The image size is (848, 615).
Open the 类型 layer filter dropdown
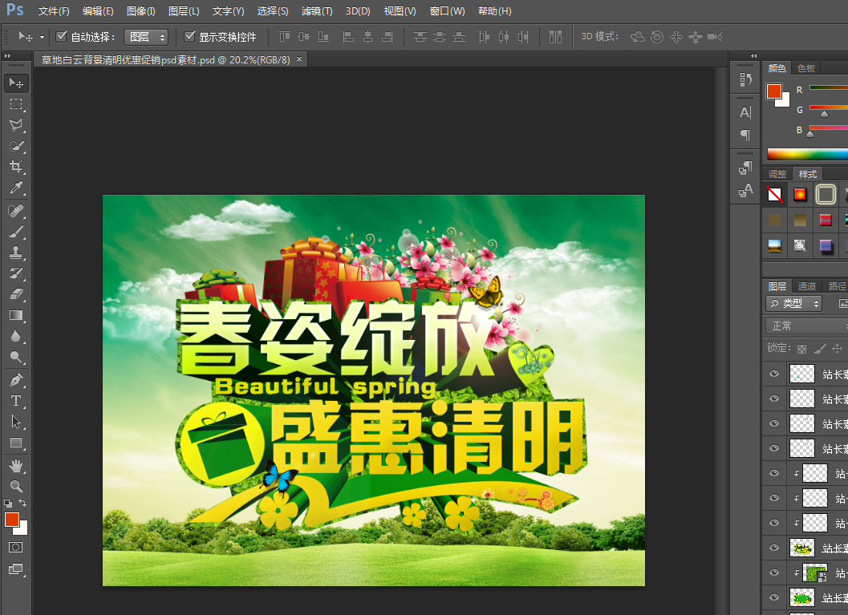coord(794,304)
